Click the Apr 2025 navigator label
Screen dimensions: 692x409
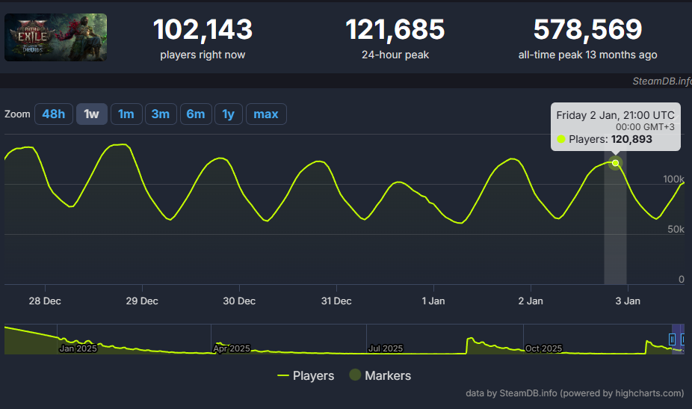(232, 348)
